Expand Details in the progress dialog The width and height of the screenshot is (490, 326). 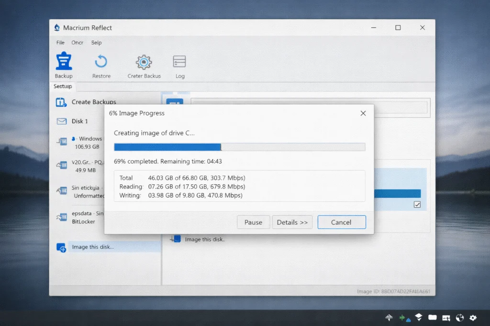[x=292, y=222]
